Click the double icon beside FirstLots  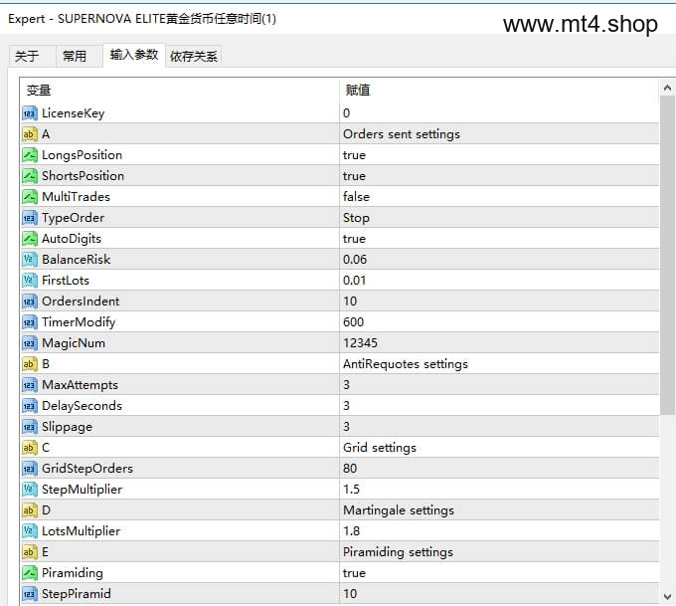click(x=29, y=281)
